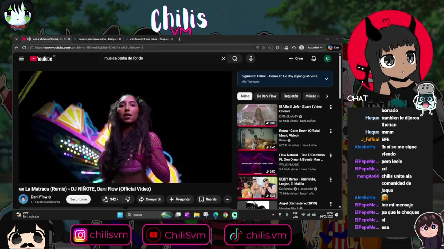Open the green C account avatar menu
The height and width of the screenshot is (249, 444).
(327, 58)
